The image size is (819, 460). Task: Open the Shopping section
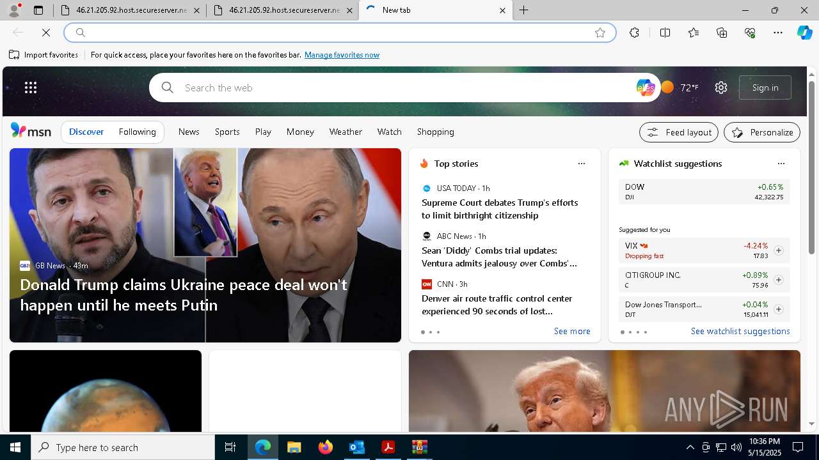[436, 132]
